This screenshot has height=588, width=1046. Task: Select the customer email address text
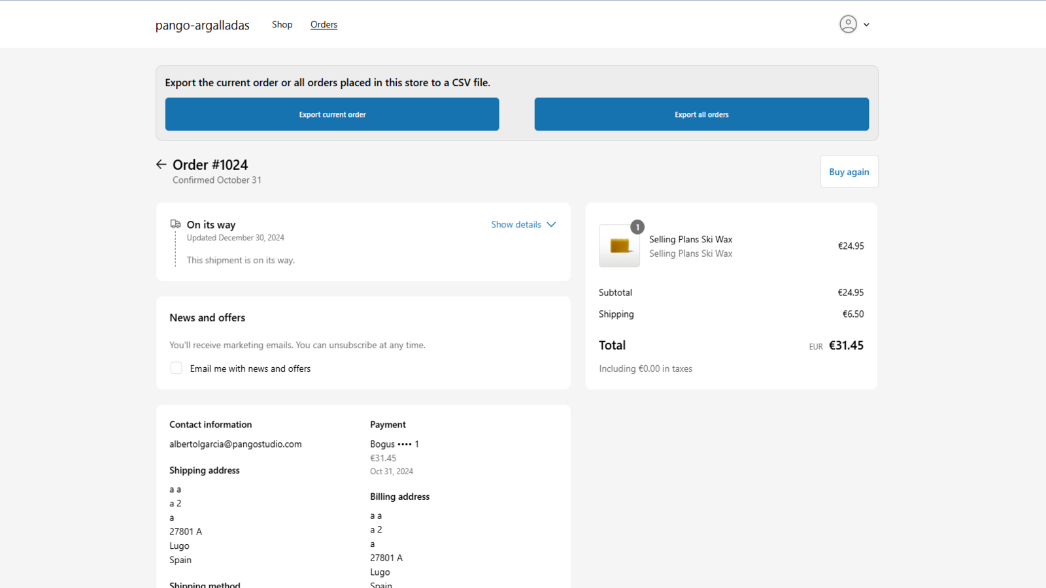[235, 444]
